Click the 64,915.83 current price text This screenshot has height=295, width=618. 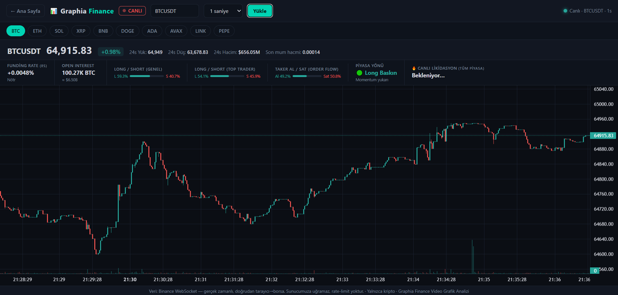click(x=69, y=51)
